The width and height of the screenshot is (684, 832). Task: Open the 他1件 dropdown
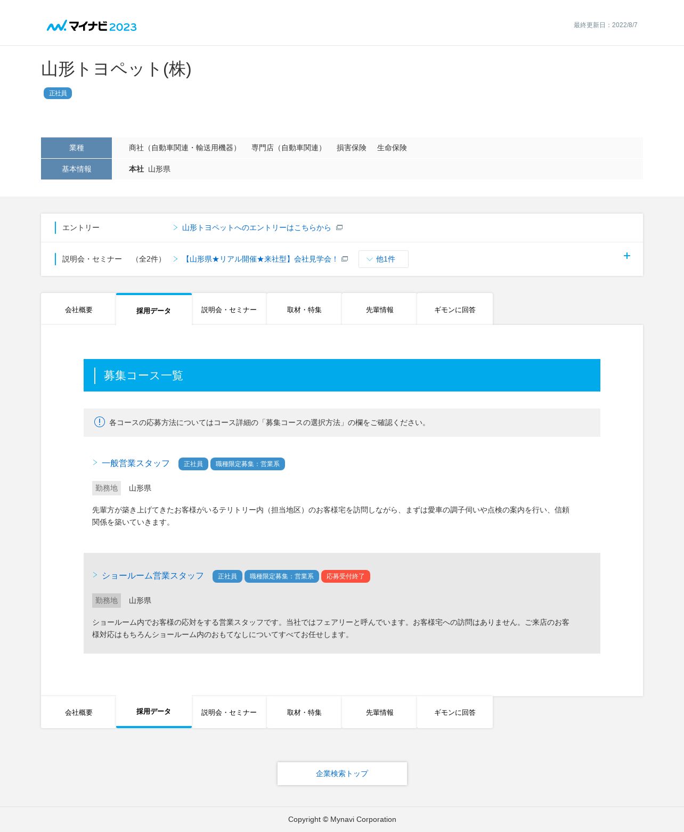(384, 259)
